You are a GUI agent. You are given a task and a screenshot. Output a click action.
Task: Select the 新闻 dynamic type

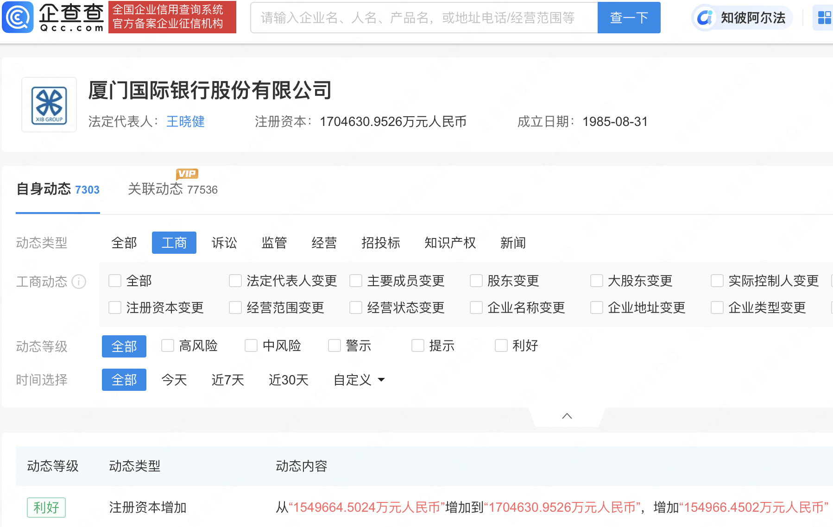coord(513,243)
